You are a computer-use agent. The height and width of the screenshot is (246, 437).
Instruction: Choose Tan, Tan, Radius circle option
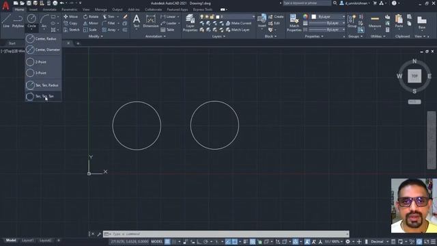43,85
